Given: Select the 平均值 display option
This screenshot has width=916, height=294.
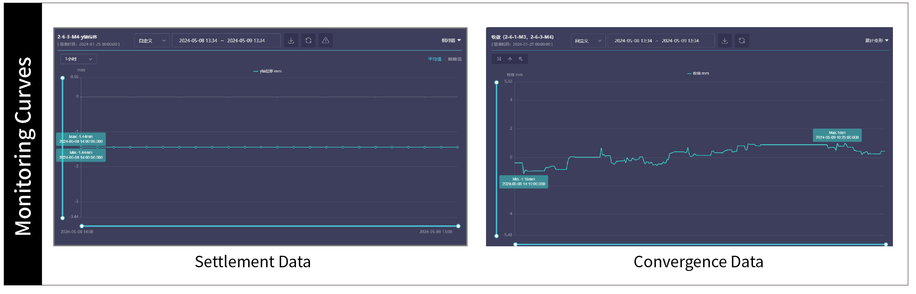Looking at the screenshot, I should tap(434, 59).
